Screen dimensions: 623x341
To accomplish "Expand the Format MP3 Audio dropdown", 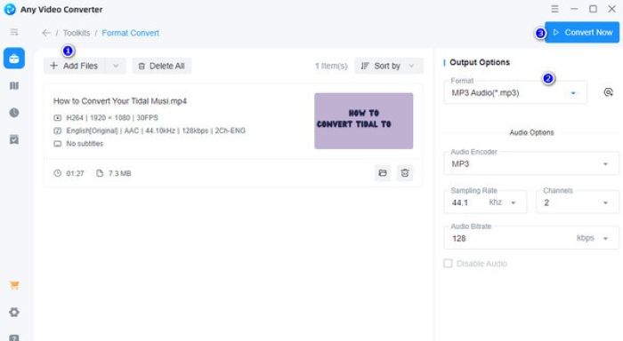I will pos(515,92).
